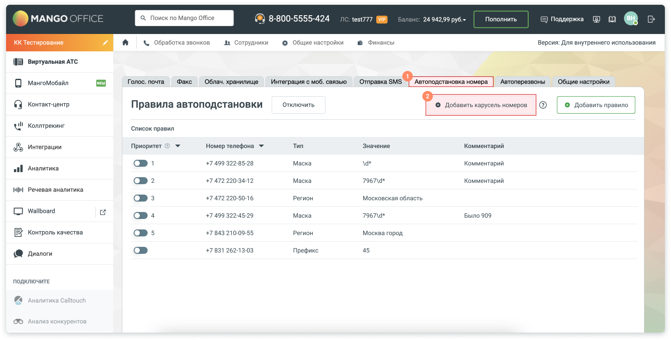Toggle the rule with priority 1
671x340 pixels.
(141, 163)
